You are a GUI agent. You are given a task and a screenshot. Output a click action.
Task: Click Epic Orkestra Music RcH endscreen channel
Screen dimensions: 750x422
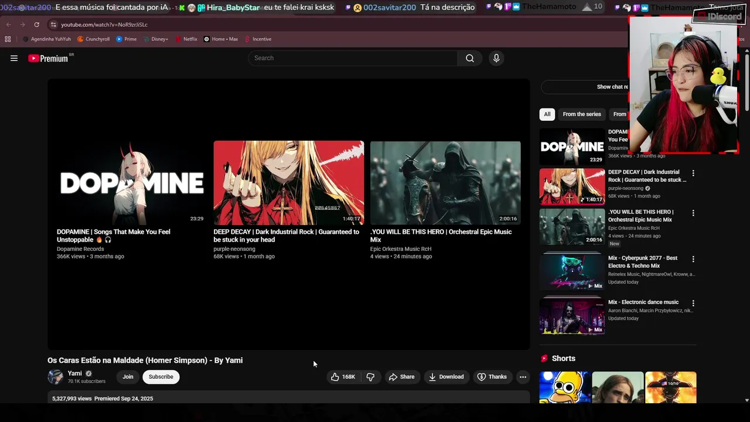click(x=401, y=249)
